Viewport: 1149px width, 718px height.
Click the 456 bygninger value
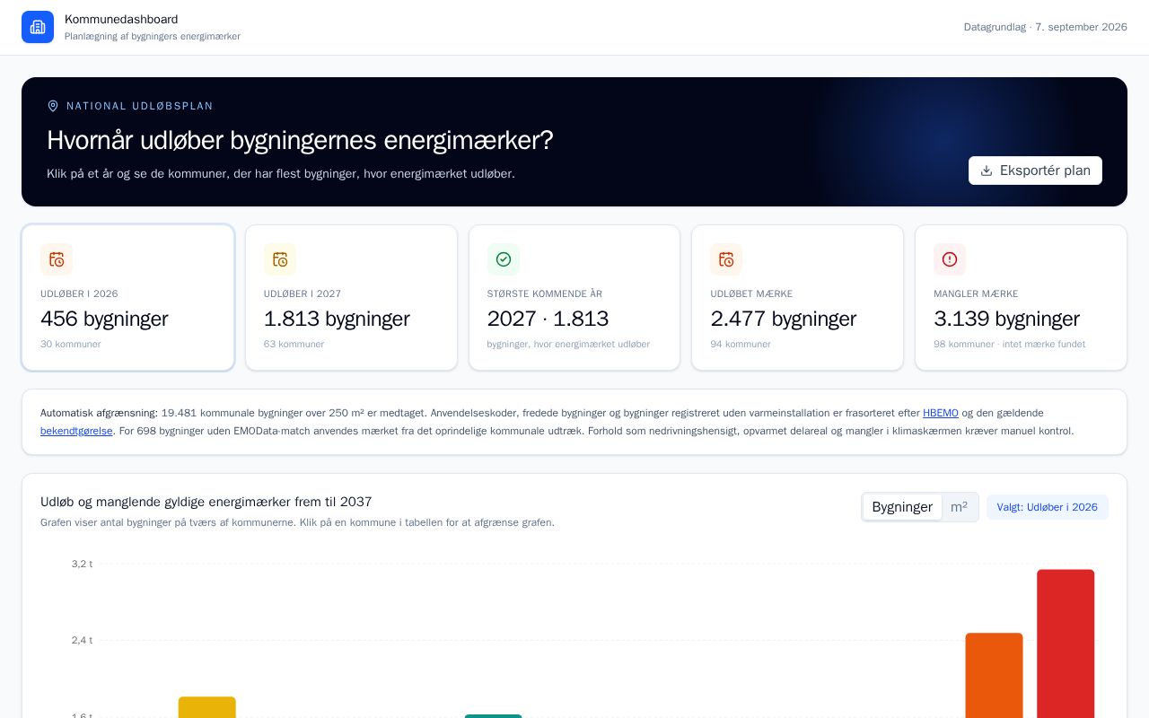[104, 319]
